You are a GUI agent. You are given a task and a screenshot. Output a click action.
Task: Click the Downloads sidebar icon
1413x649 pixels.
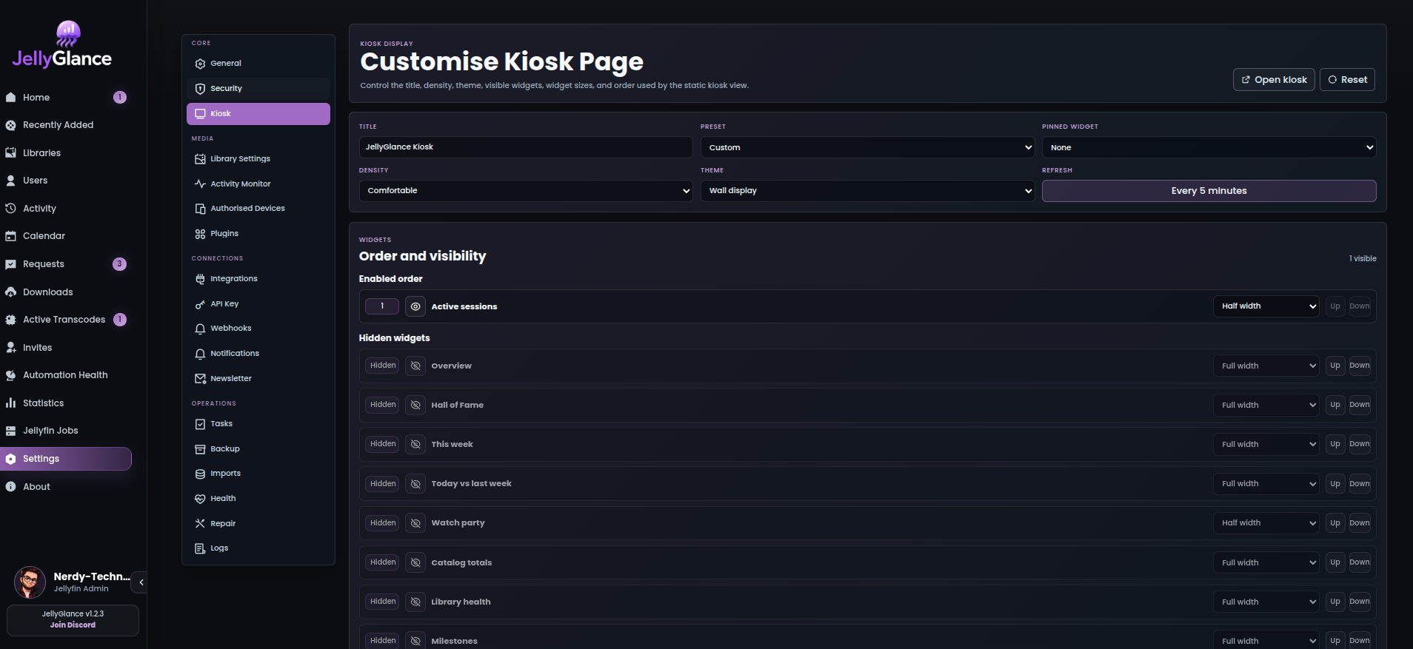[x=11, y=292]
